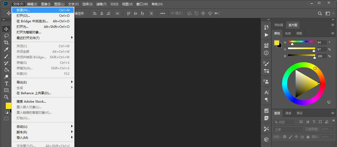Click the align top edges icon

[129, 13]
